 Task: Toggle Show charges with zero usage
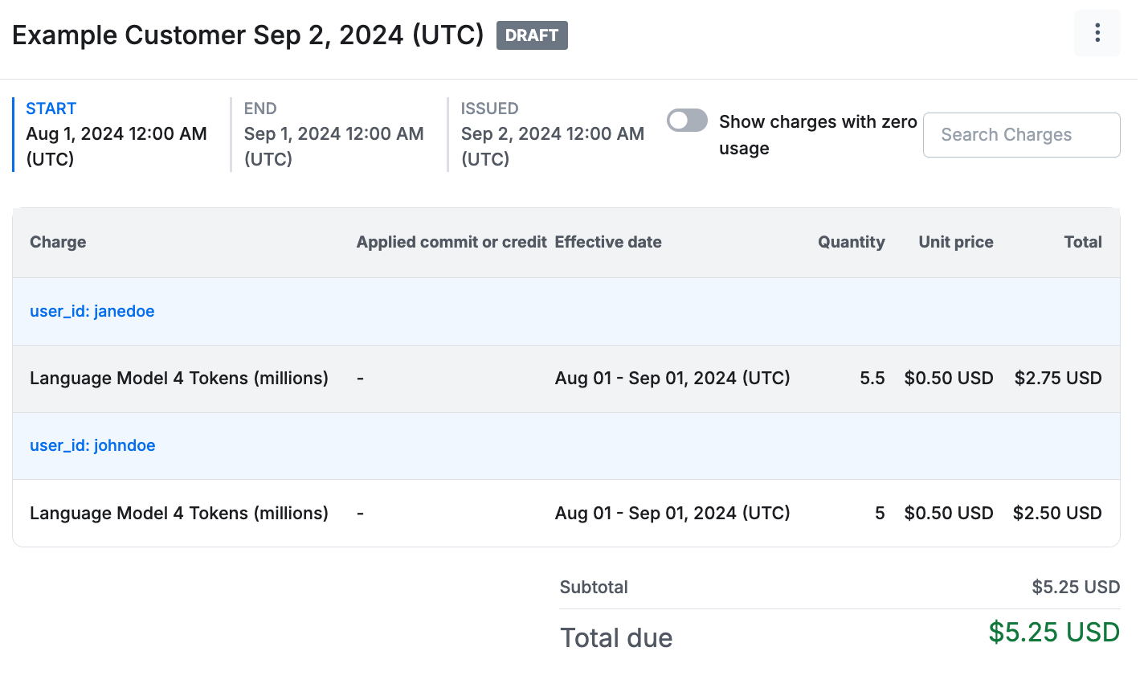pos(687,121)
